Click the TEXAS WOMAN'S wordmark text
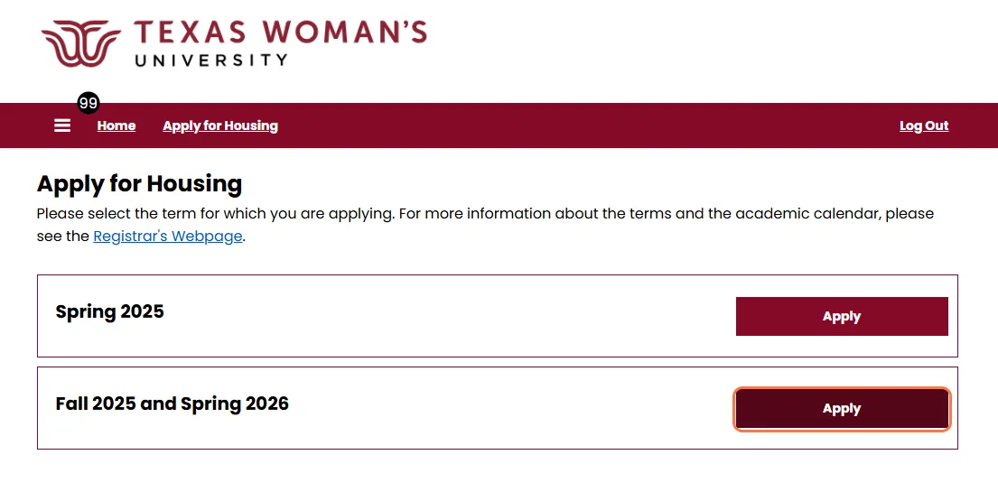This screenshot has height=492, width=998. click(280, 33)
